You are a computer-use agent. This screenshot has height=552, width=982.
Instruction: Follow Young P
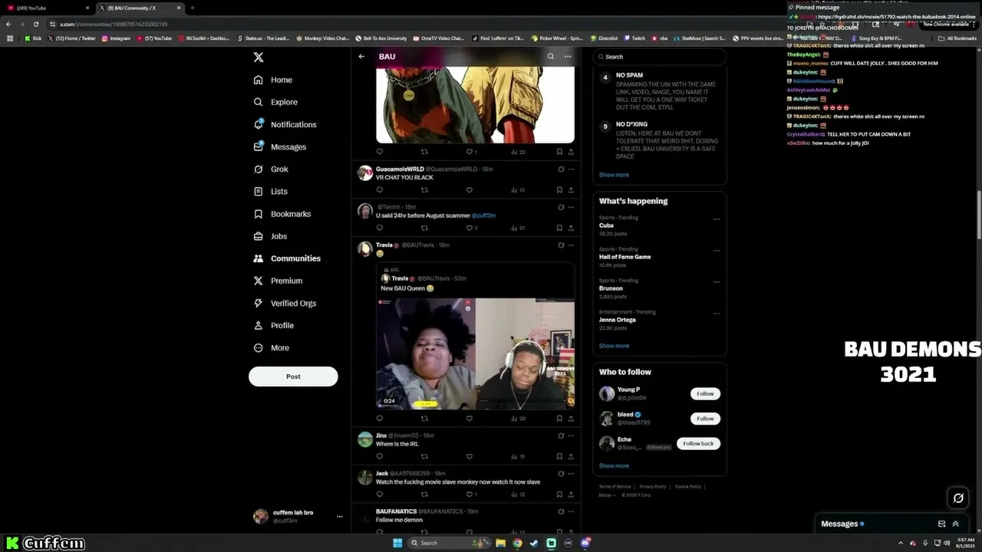tap(705, 393)
